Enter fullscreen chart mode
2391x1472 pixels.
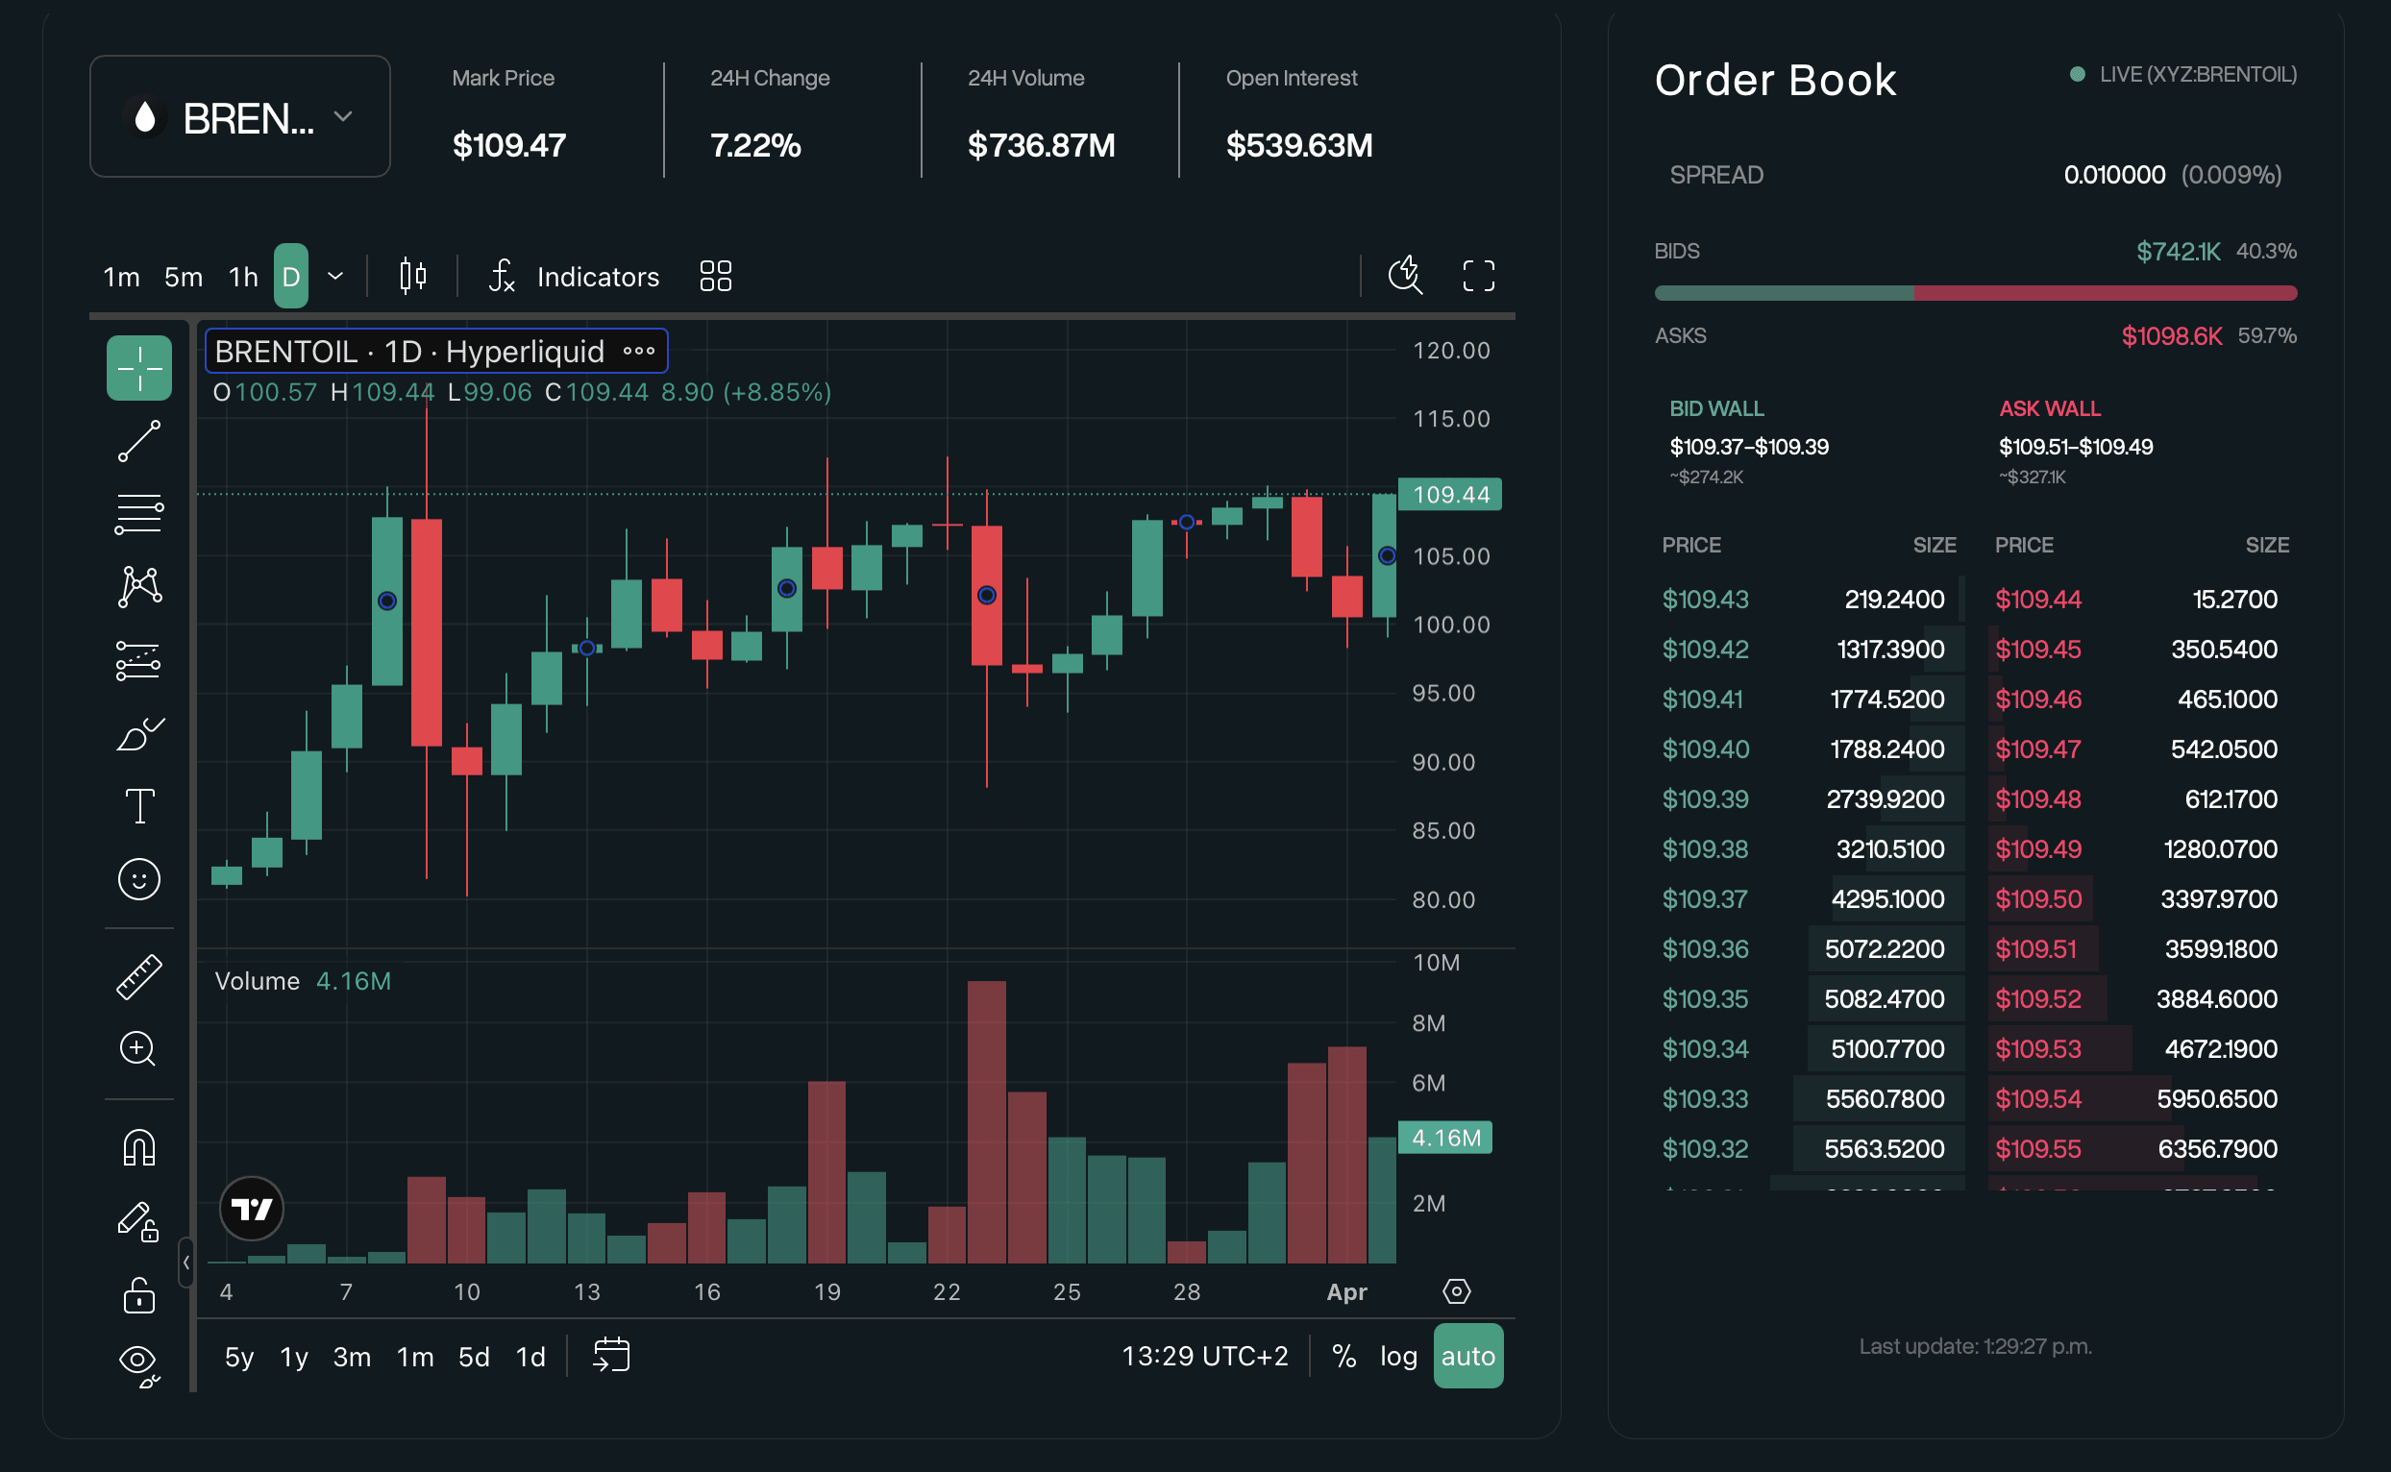1479,276
